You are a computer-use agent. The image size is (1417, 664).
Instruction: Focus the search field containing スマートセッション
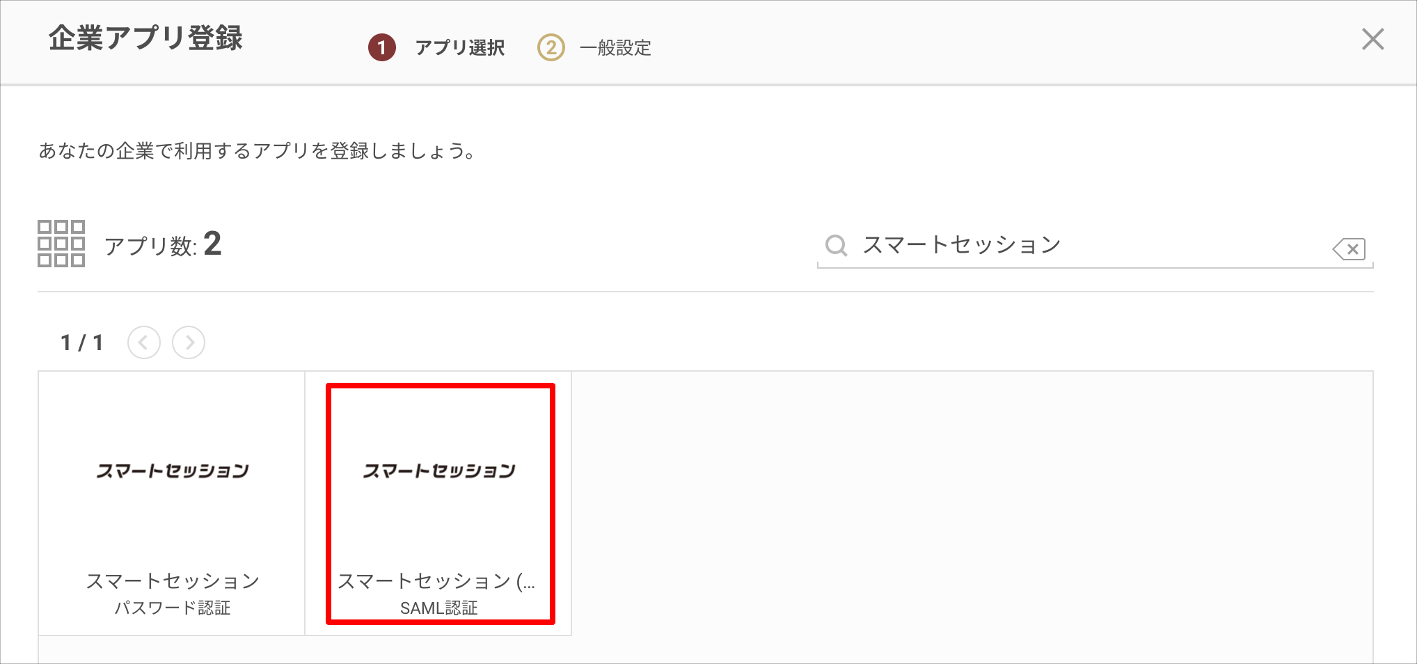coord(1095,245)
